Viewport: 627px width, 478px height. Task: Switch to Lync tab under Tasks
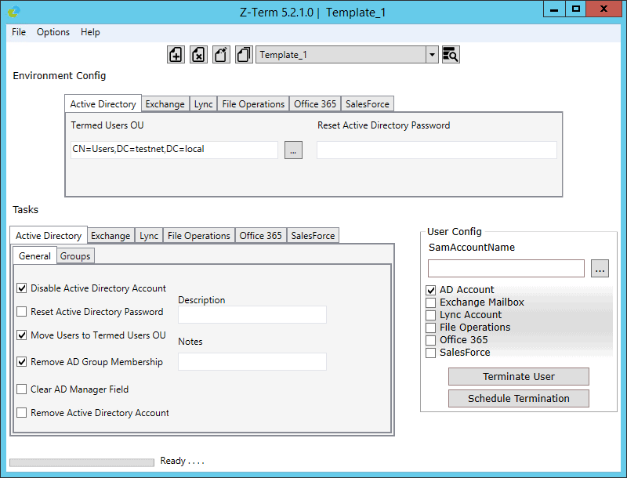tap(149, 236)
